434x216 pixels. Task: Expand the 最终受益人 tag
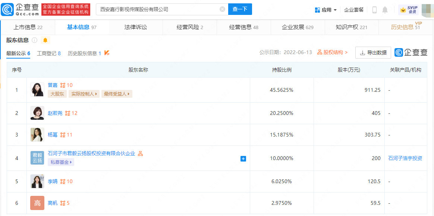tap(117, 94)
